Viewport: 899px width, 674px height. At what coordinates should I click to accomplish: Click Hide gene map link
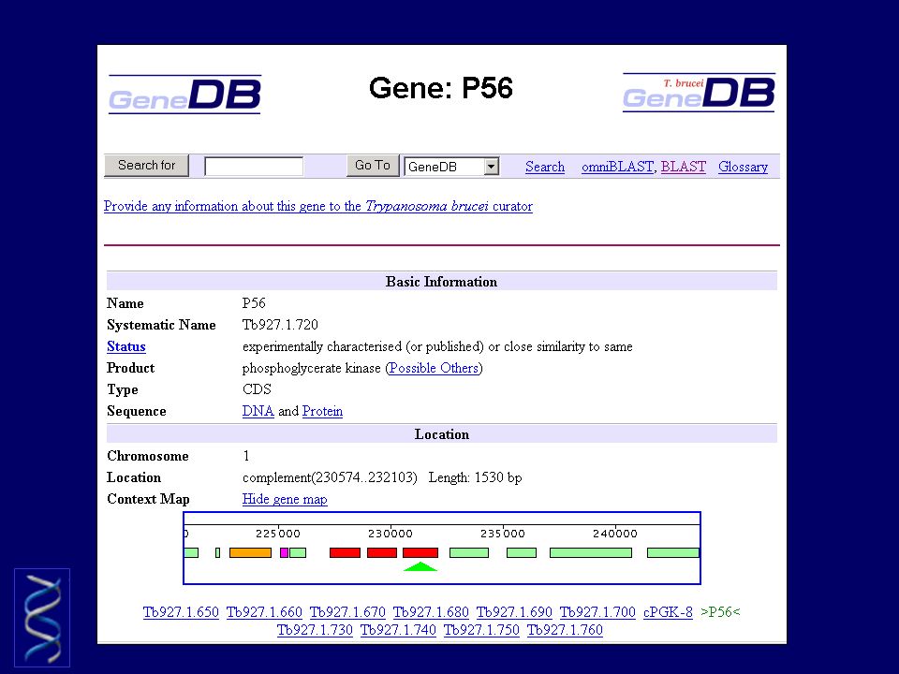(285, 499)
